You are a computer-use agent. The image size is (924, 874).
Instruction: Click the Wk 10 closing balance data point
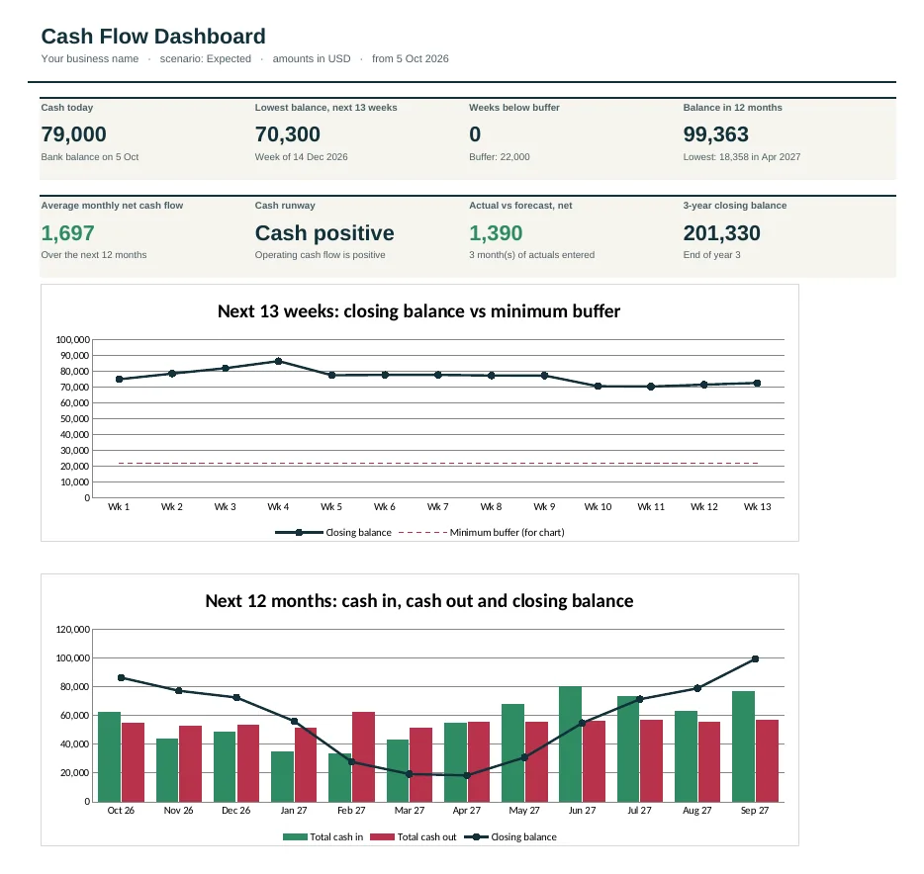(x=598, y=387)
